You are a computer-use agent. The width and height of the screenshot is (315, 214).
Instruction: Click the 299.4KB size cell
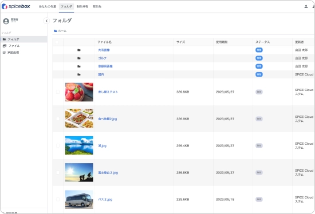tap(183, 146)
